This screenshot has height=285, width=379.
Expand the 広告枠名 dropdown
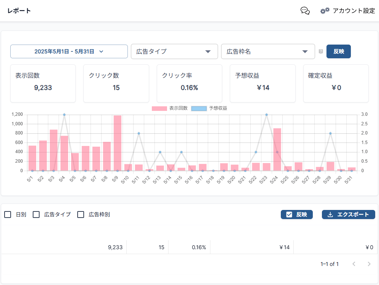[268, 51]
